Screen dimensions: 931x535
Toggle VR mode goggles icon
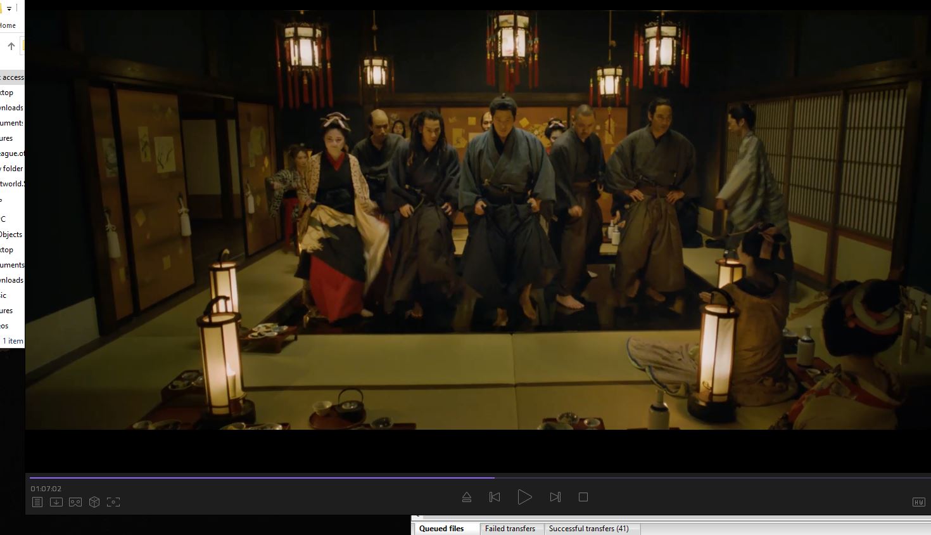[x=75, y=502]
